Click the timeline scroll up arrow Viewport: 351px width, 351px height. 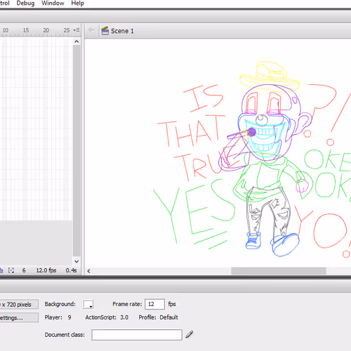pos(77,41)
